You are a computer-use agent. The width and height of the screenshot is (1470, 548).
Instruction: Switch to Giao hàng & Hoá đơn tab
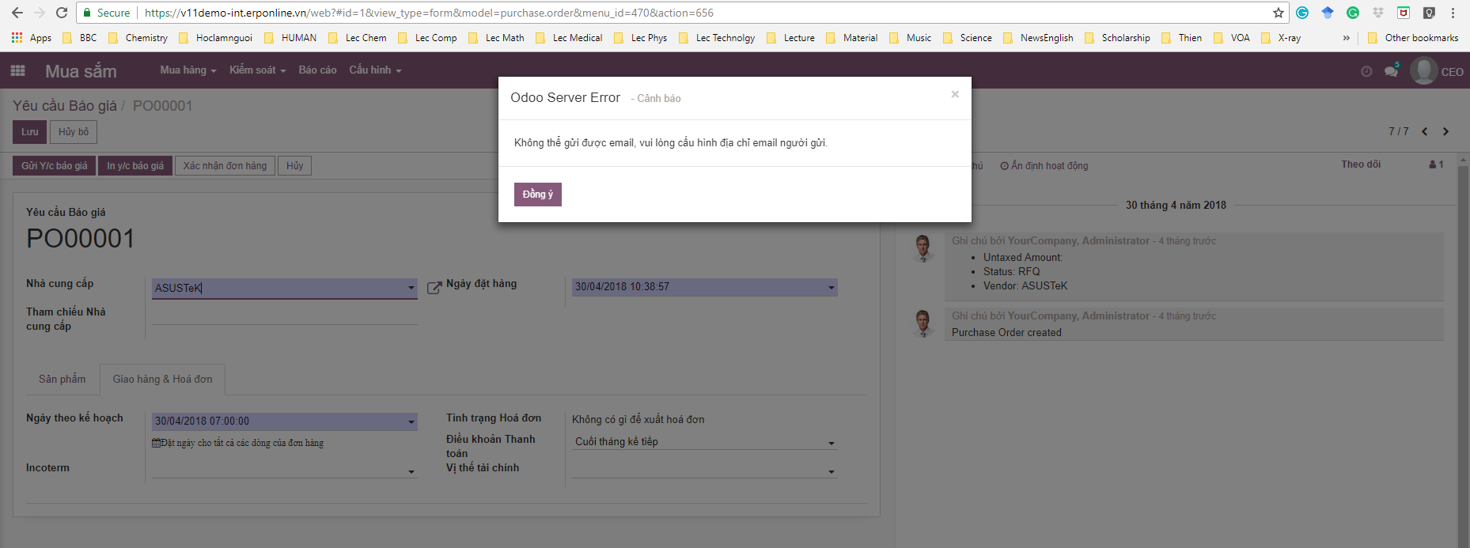coord(162,380)
